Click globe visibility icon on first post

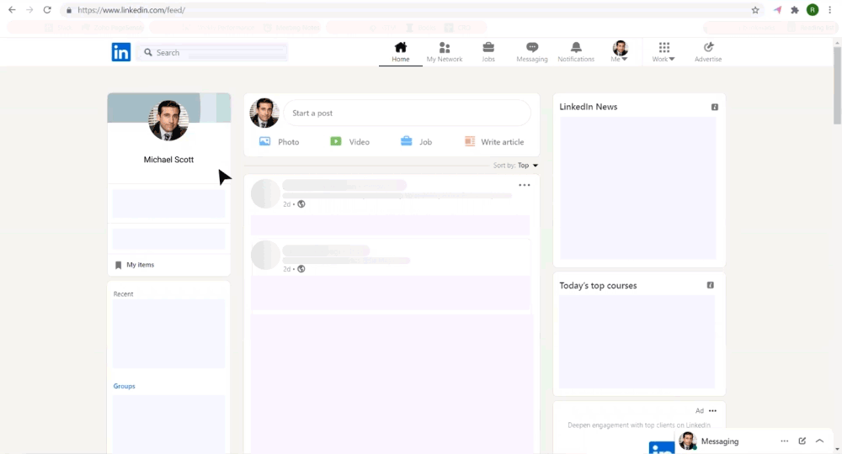(x=301, y=203)
